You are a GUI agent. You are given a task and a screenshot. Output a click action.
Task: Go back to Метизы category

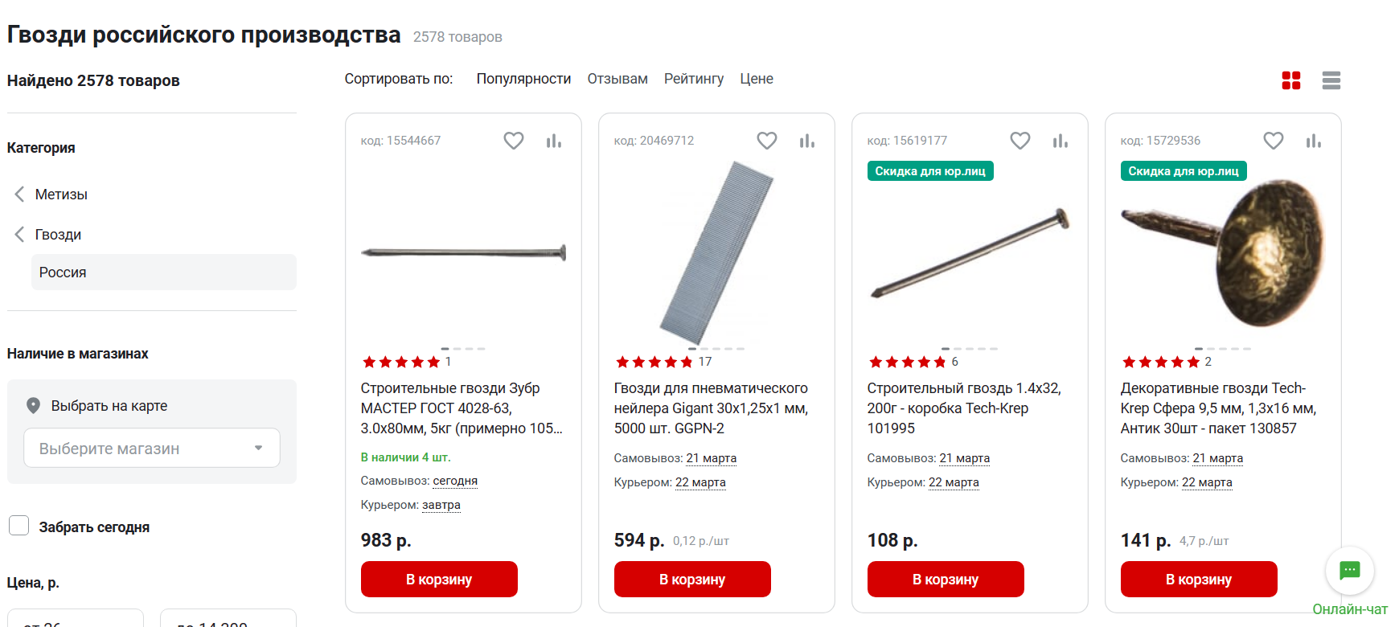pos(61,195)
